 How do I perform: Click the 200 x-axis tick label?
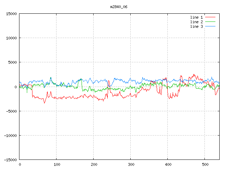94,164
